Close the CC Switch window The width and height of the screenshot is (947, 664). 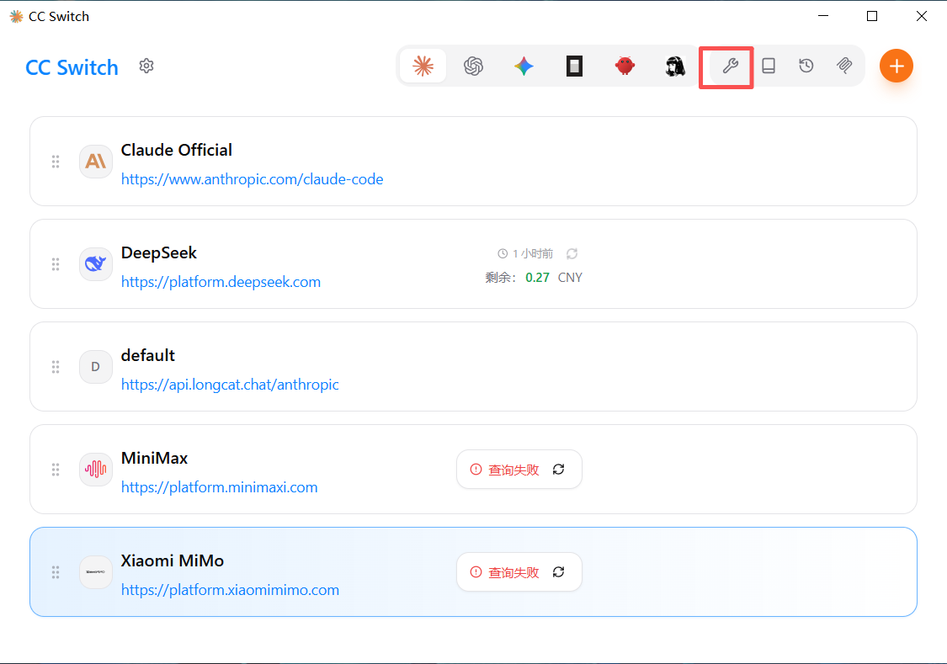pos(922,16)
